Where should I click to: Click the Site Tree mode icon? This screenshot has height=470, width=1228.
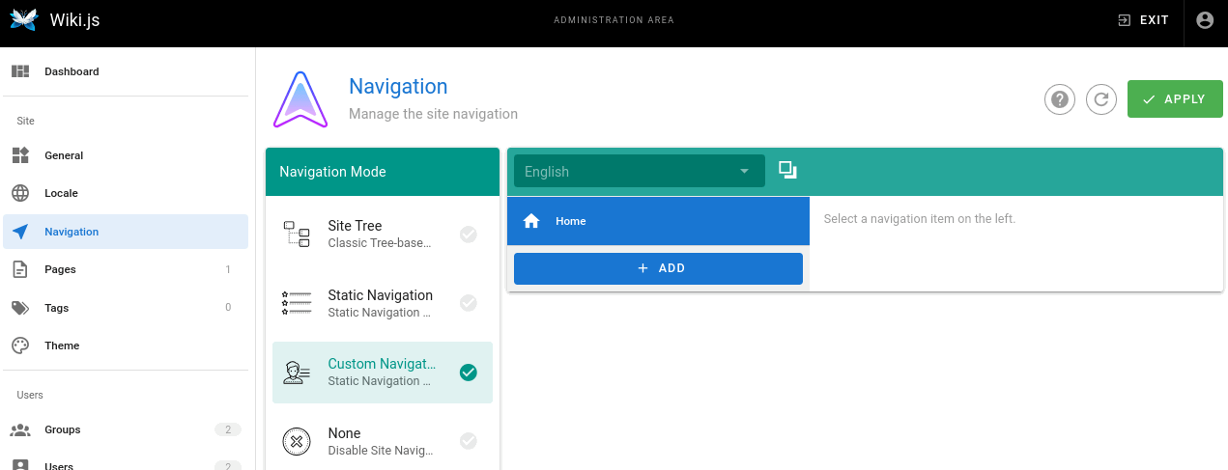point(297,234)
